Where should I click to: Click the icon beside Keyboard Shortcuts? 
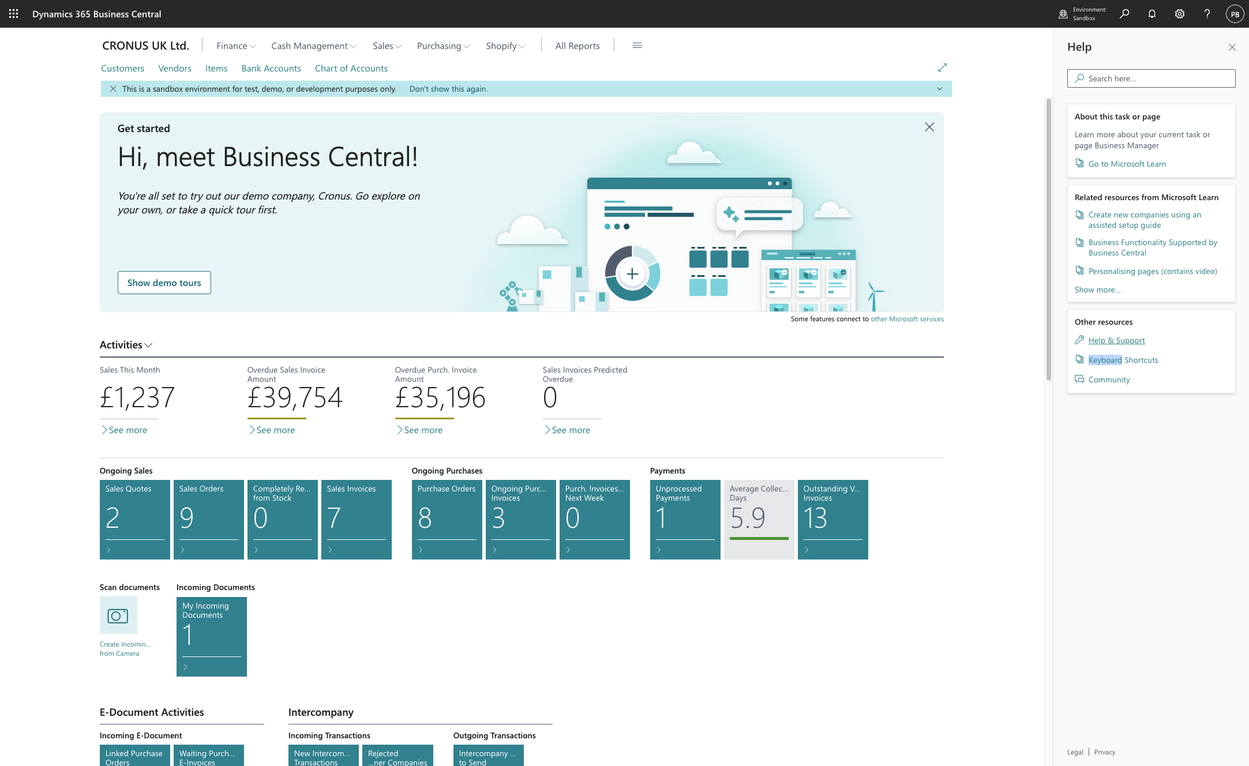1079,359
